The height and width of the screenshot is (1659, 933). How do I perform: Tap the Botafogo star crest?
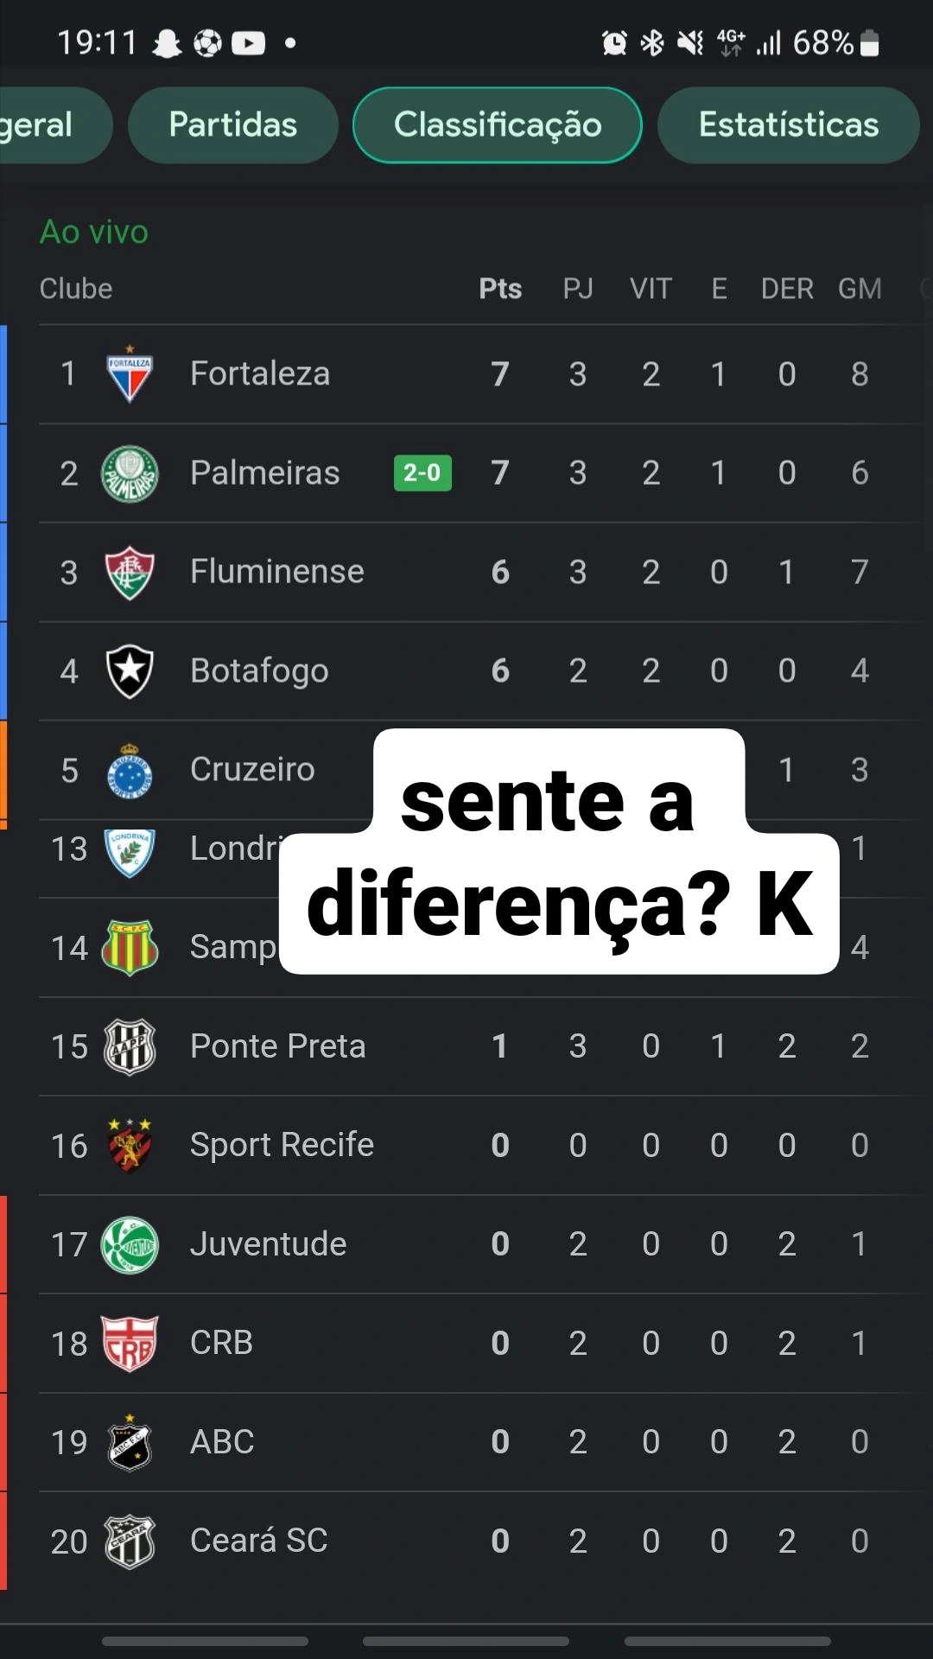(130, 671)
